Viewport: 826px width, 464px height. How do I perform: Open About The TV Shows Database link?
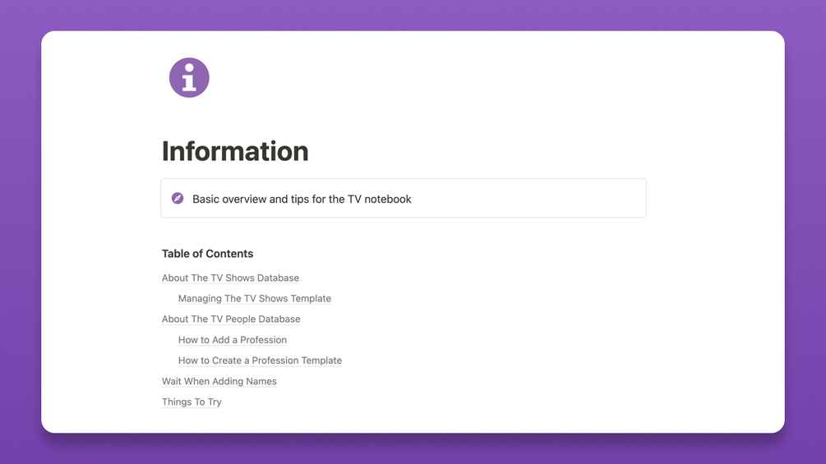coord(230,278)
